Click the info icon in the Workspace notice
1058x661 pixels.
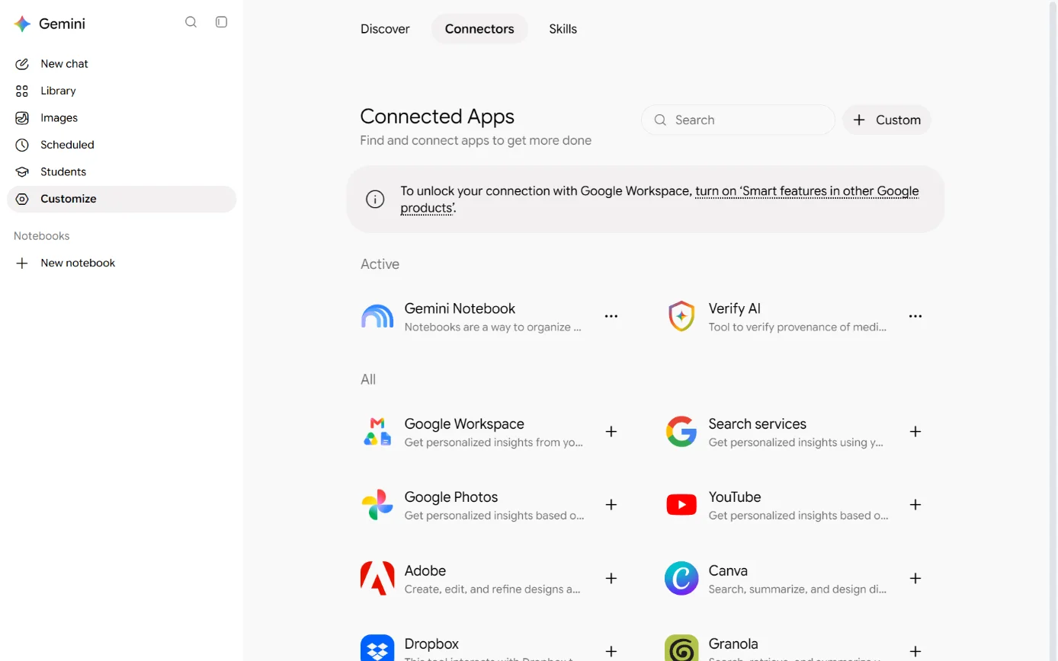(x=375, y=200)
